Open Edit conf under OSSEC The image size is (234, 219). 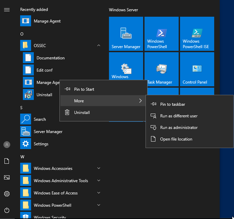(44, 70)
